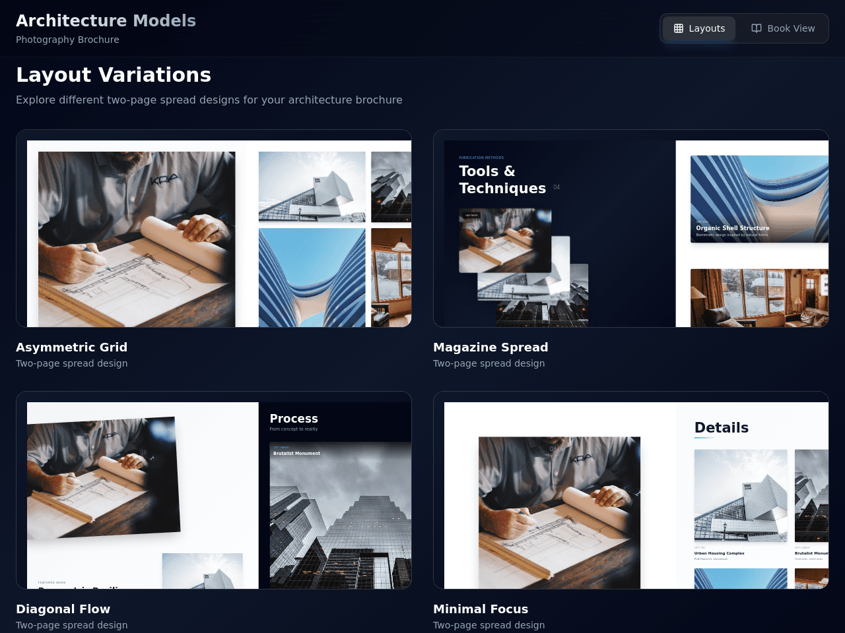
Task: Click the Explore different two-page spread designs description
Action: coord(209,100)
